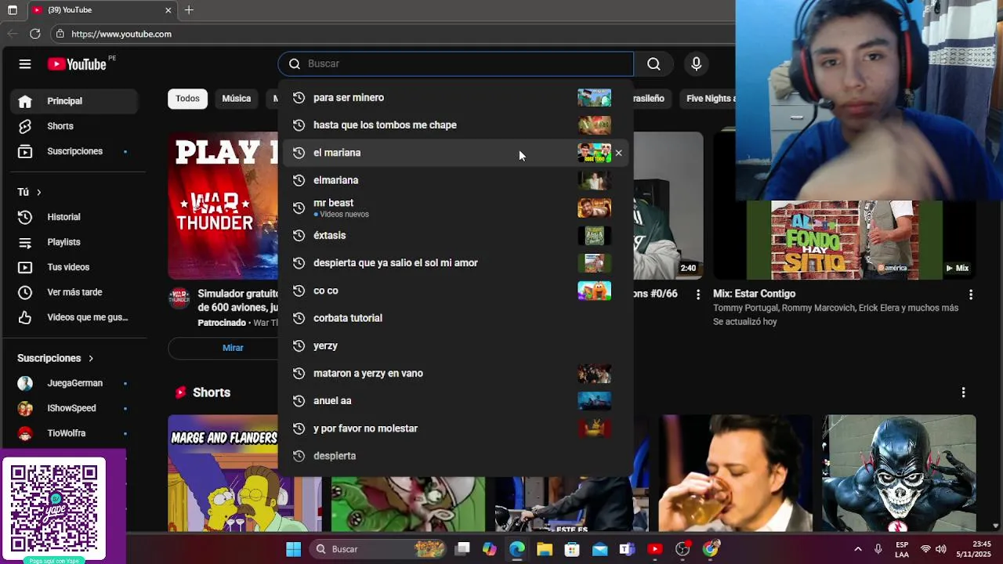The height and width of the screenshot is (564, 1003).
Task: Click the browser address bar URL
Action: [121, 34]
